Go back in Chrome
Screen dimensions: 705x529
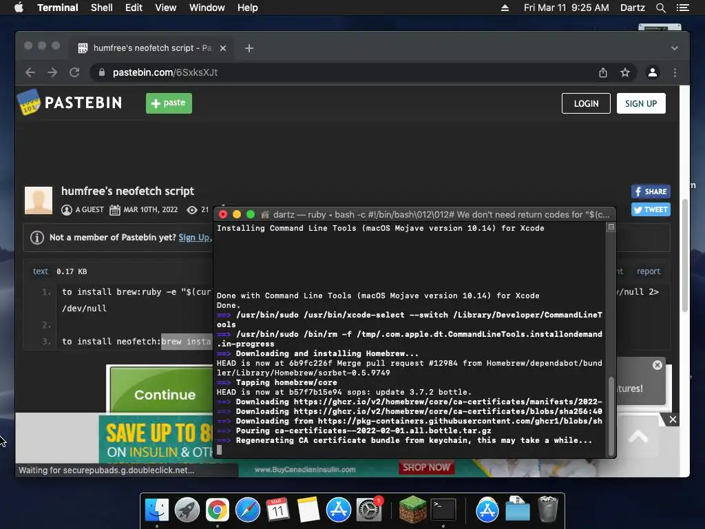click(30, 72)
